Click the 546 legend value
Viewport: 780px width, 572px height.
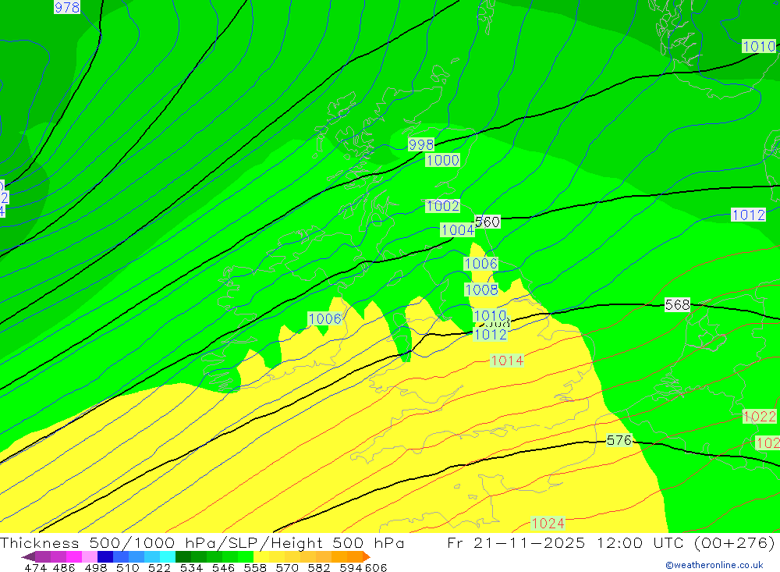(223, 567)
